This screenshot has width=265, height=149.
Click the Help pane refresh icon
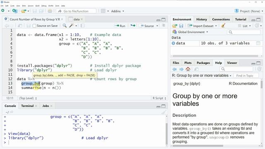(259, 69)
